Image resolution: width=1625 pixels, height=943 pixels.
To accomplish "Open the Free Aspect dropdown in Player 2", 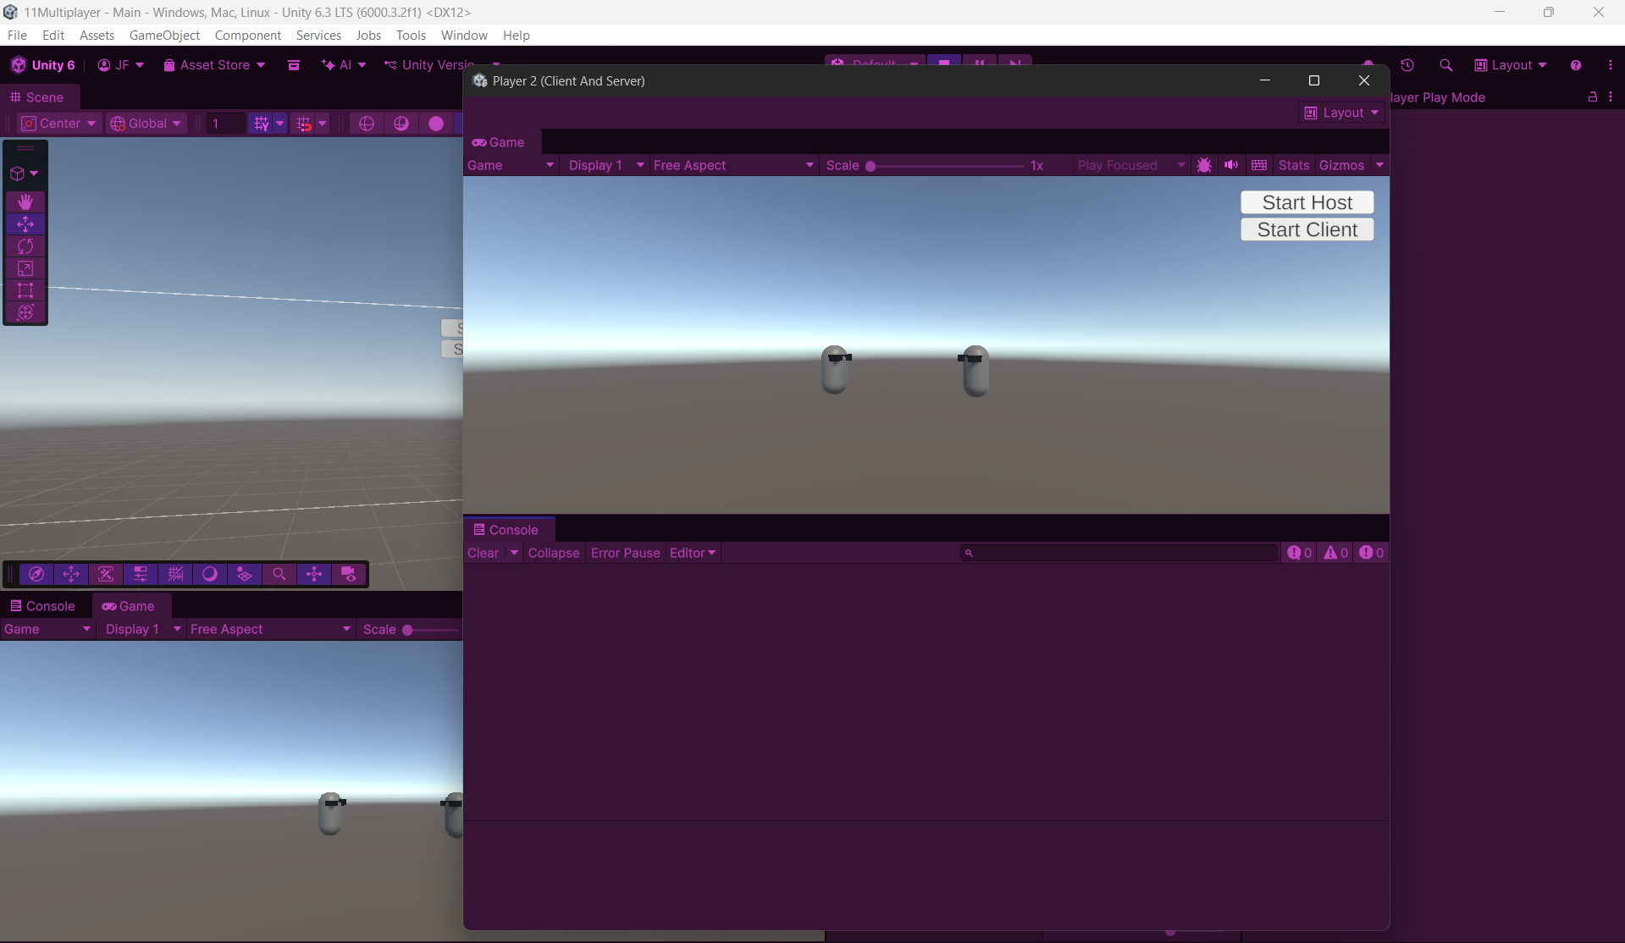I will [x=732, y=165].
